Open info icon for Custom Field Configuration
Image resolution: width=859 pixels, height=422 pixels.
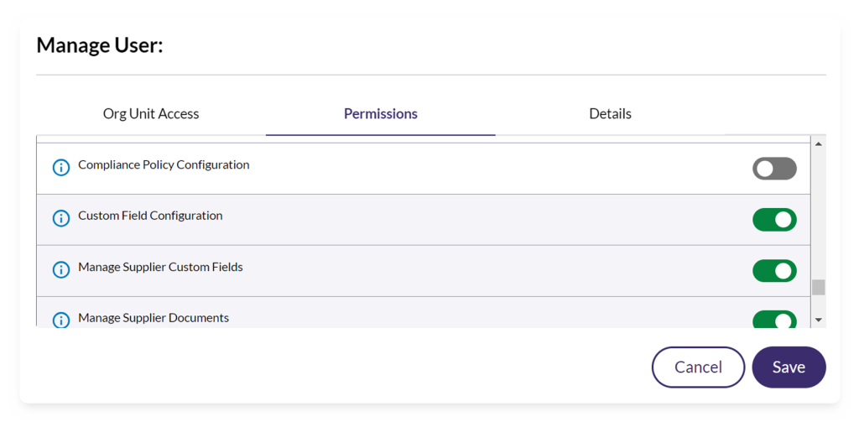60,218
